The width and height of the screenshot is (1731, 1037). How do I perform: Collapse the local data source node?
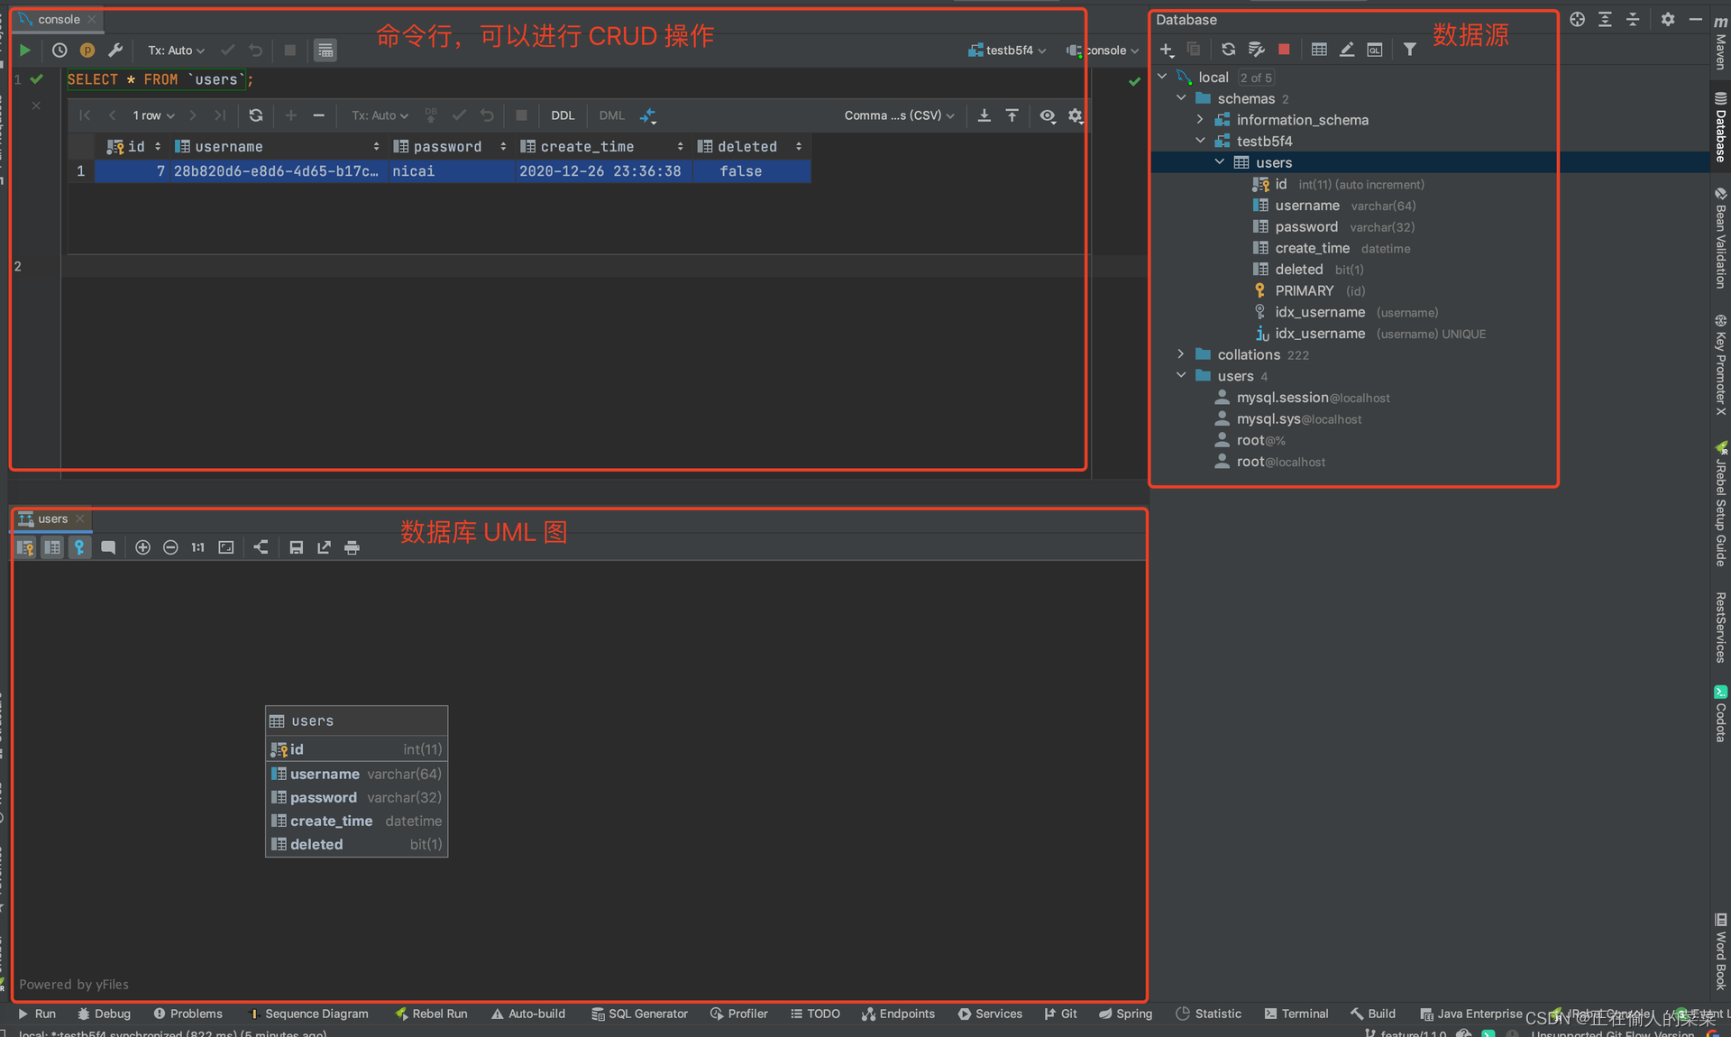(x=1163, y=77)
